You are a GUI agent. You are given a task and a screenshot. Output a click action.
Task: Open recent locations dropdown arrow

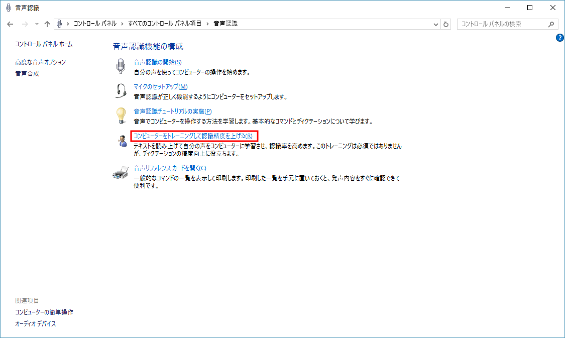[37, 24]
